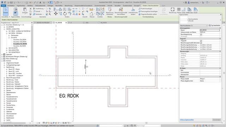226x127 pixels.
Task: Click the Save icon in quick access toolbar
Action: pos(11,2)
